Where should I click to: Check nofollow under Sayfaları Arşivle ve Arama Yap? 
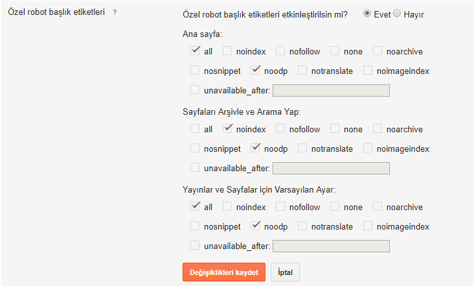(280, 129)
